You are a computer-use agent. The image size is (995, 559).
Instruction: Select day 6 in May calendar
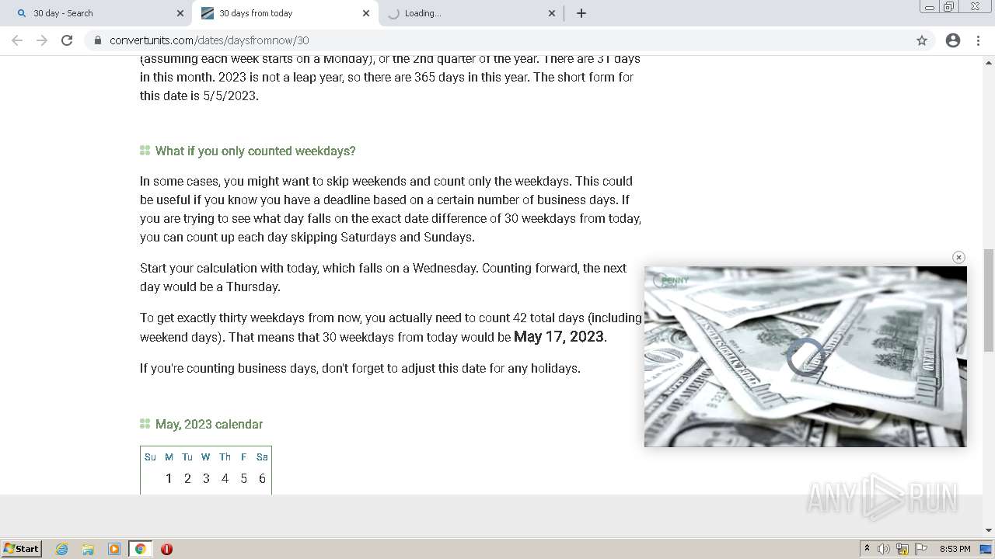click(x=262, y=478)
